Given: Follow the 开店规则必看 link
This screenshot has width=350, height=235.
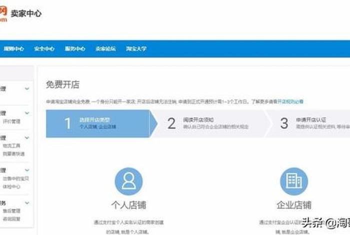Looking at the screenshot, I should (290, 101).
